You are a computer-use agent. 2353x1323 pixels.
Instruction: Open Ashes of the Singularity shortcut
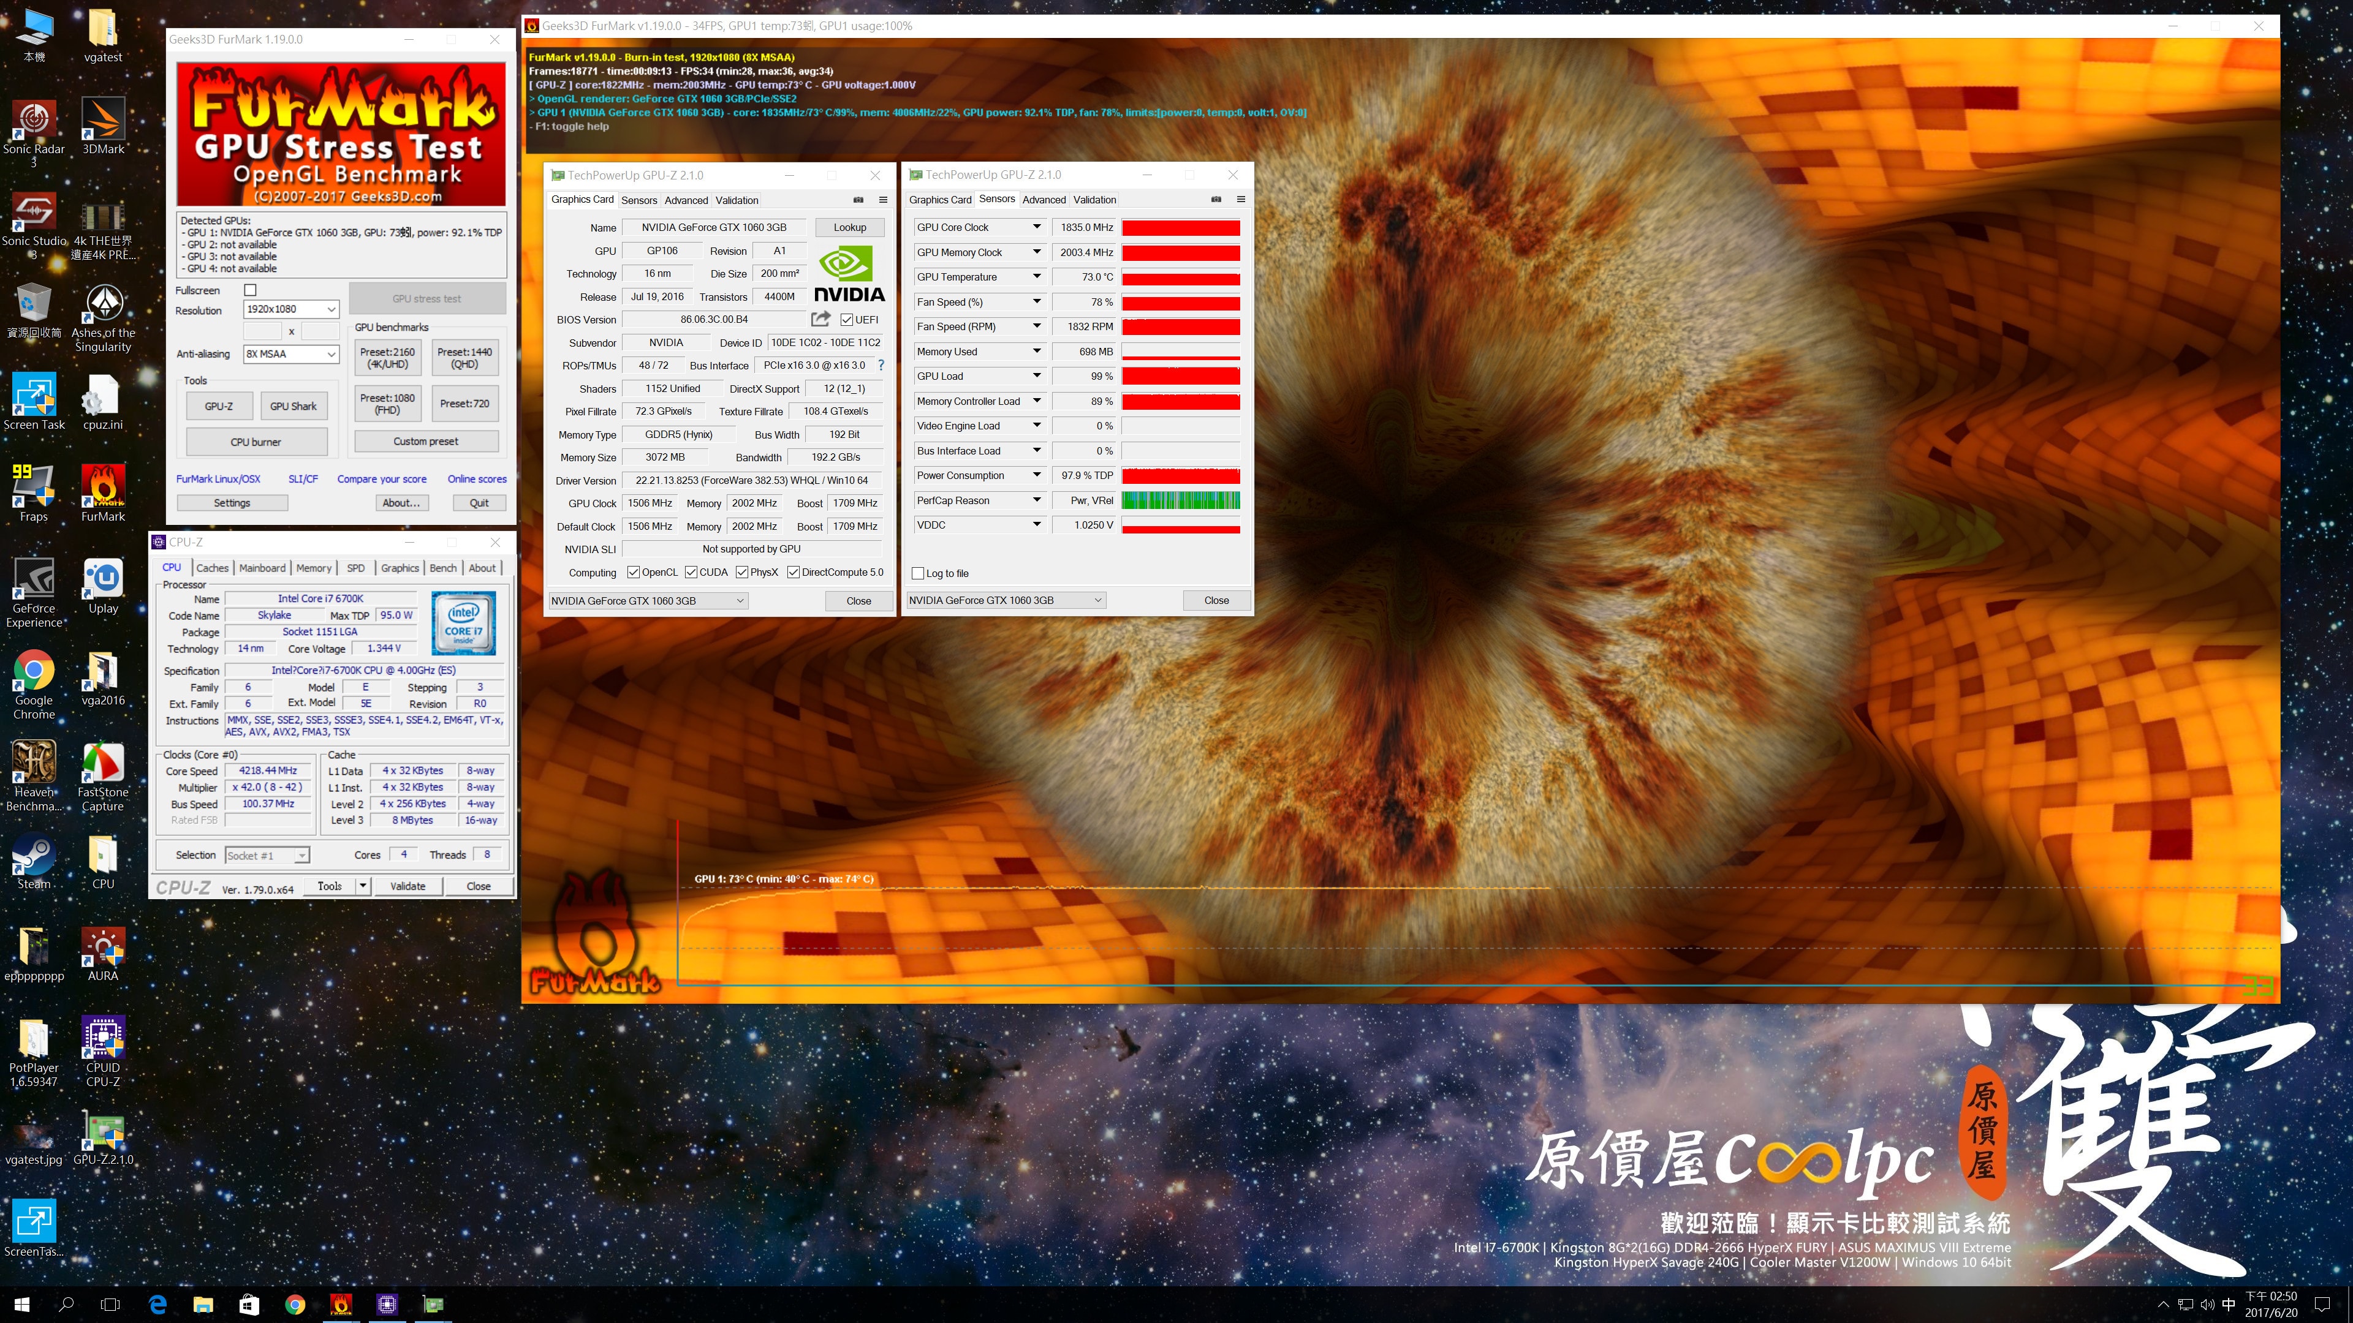pos(103,317)
